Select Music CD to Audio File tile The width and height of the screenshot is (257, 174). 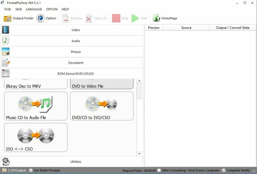(x=36, y=106)
